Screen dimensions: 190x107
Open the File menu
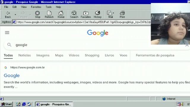[x=6, y=7]
